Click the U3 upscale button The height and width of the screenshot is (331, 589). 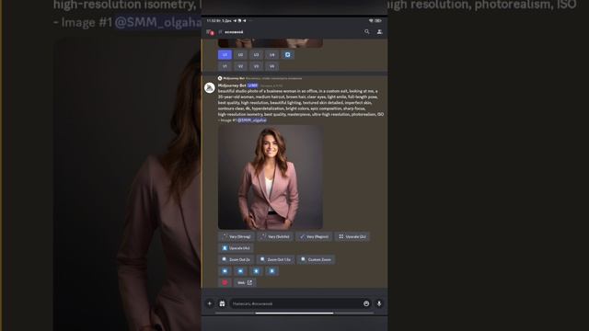point(256,55)
